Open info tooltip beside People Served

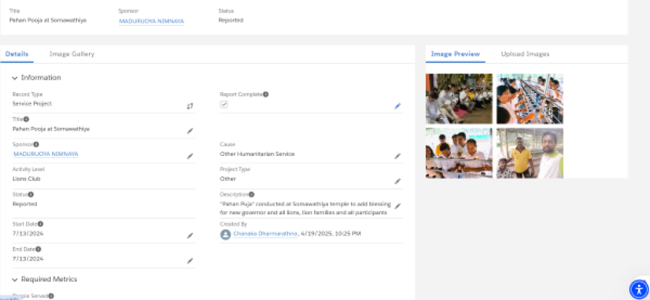click(x=51, y=296)
